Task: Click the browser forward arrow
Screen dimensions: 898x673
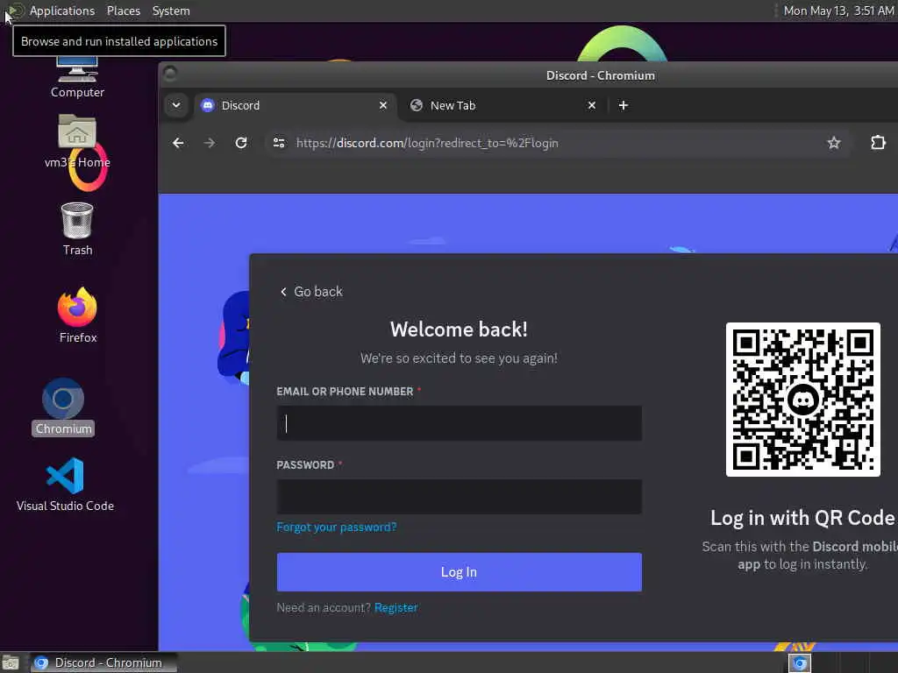Action: point(210,143)
